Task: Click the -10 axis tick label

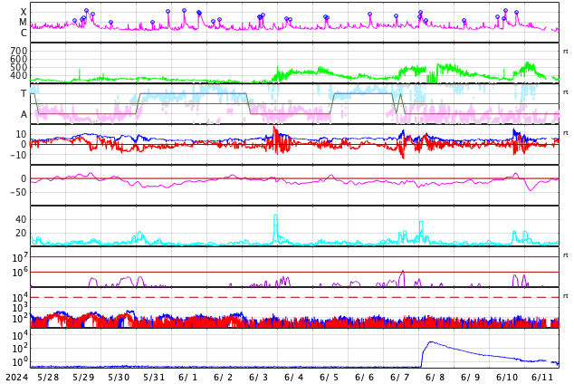Action: pyautogui.click(x=18, y=155)
